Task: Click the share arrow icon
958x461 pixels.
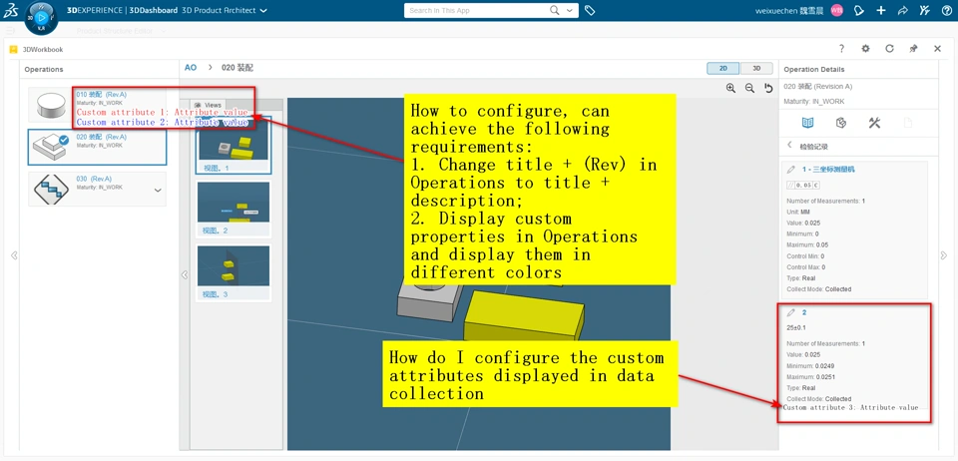Action: coord(903,10)
